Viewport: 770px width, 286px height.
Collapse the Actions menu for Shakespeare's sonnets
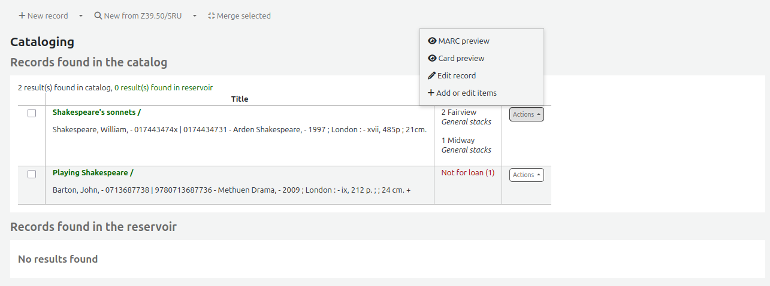(x=526, y=114)
